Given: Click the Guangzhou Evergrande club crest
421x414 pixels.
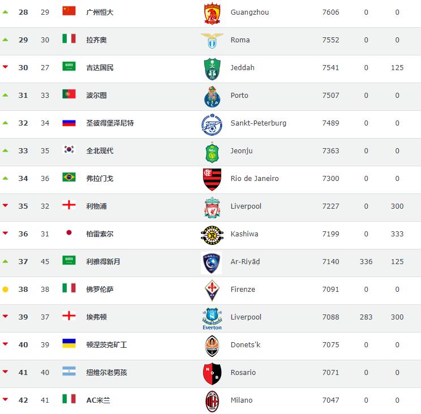Looking at the screenshot, I should click(212, 13).
